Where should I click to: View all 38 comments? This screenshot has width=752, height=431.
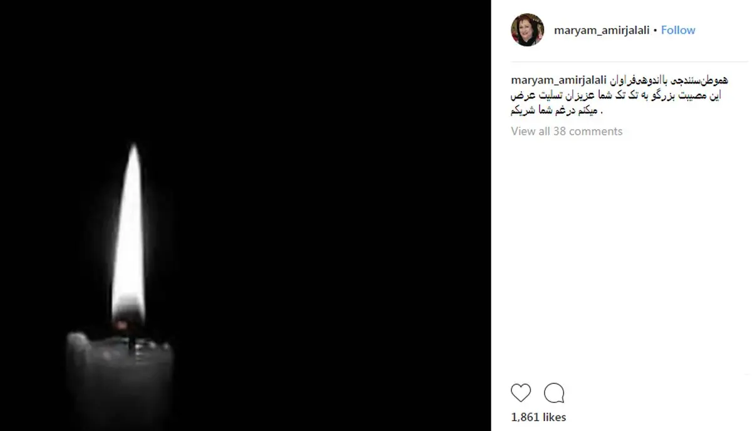click(x=567, y=131)
